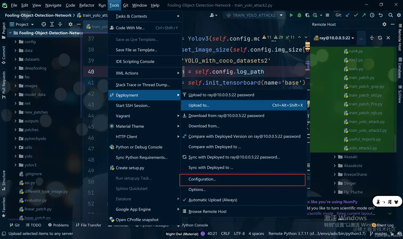This screenshot has width=403, height=239.
Task: Stop the running process square icon
Action: tap(327, 15)
